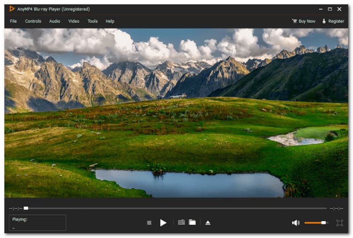Click the mountain video display area
This screenshot has height=238, width=353.
tap(176, 113)
